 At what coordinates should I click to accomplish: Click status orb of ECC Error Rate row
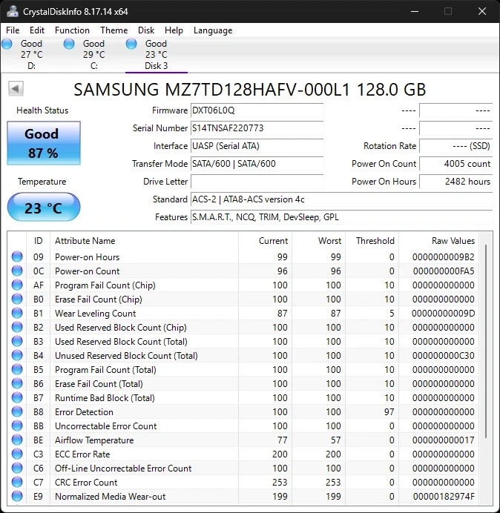point(17,454)
